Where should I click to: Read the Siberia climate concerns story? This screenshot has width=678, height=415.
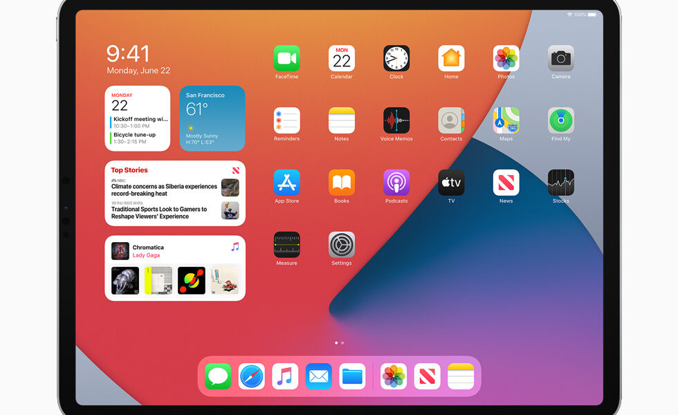click(x=165, y=190)
